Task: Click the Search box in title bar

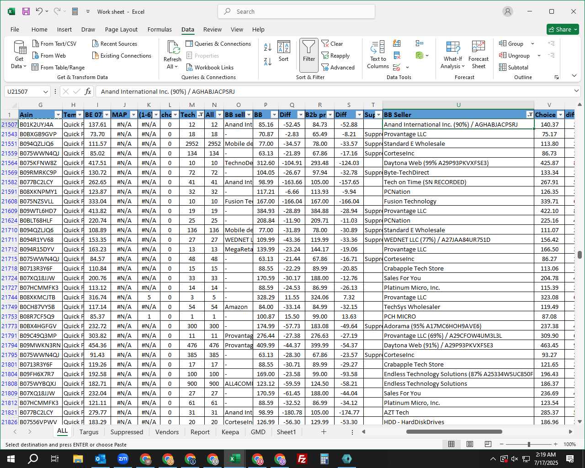Action: [x=297, y=11]
